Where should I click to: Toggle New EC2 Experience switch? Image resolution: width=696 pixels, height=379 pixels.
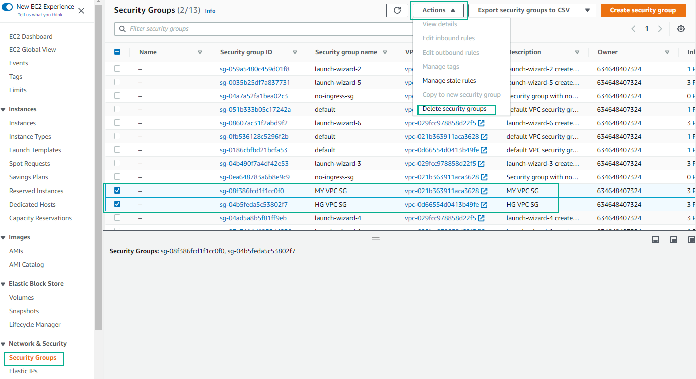(x=8, y=7)
